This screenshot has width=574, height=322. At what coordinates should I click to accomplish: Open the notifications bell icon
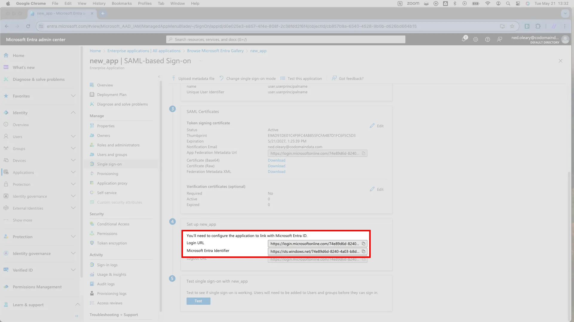click(x=464, y=39)
